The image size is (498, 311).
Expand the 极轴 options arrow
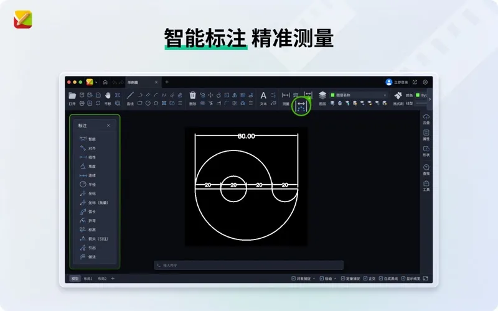coord(335,279)
